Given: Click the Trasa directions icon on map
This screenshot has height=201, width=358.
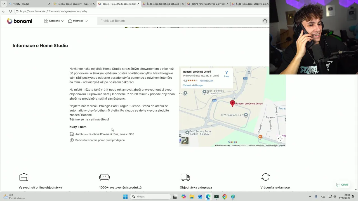Looking at the screenshot, I should click(x=227, y=73).
